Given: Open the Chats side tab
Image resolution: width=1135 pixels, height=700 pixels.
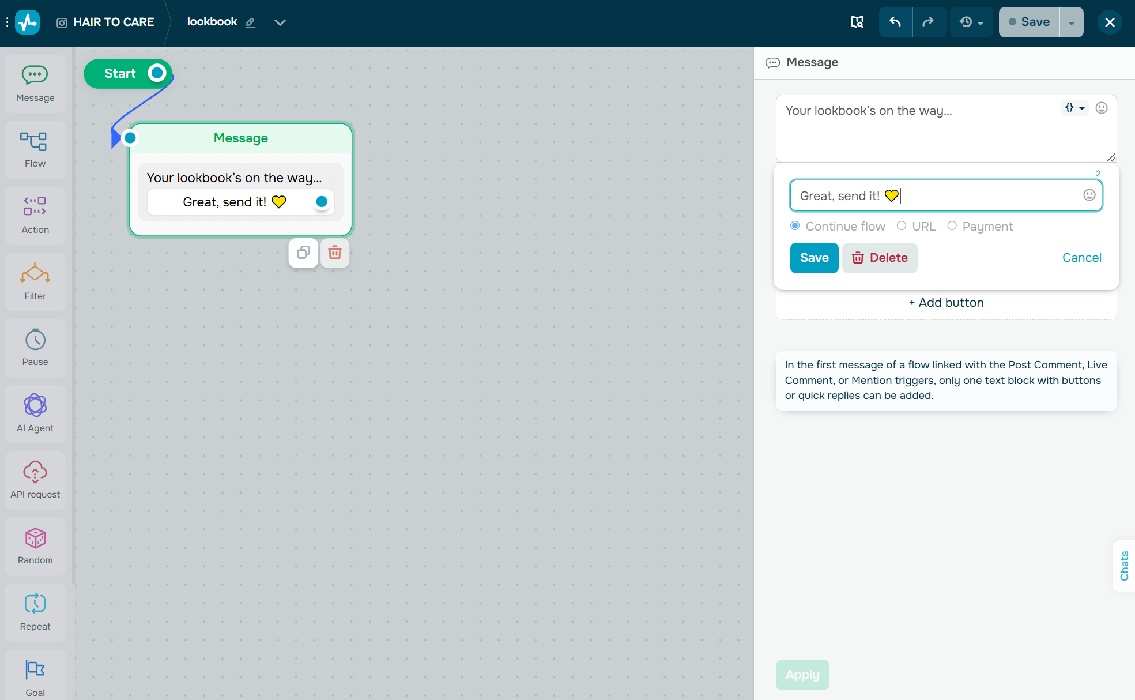Looking at the screenshot, I should (1124, 566).
